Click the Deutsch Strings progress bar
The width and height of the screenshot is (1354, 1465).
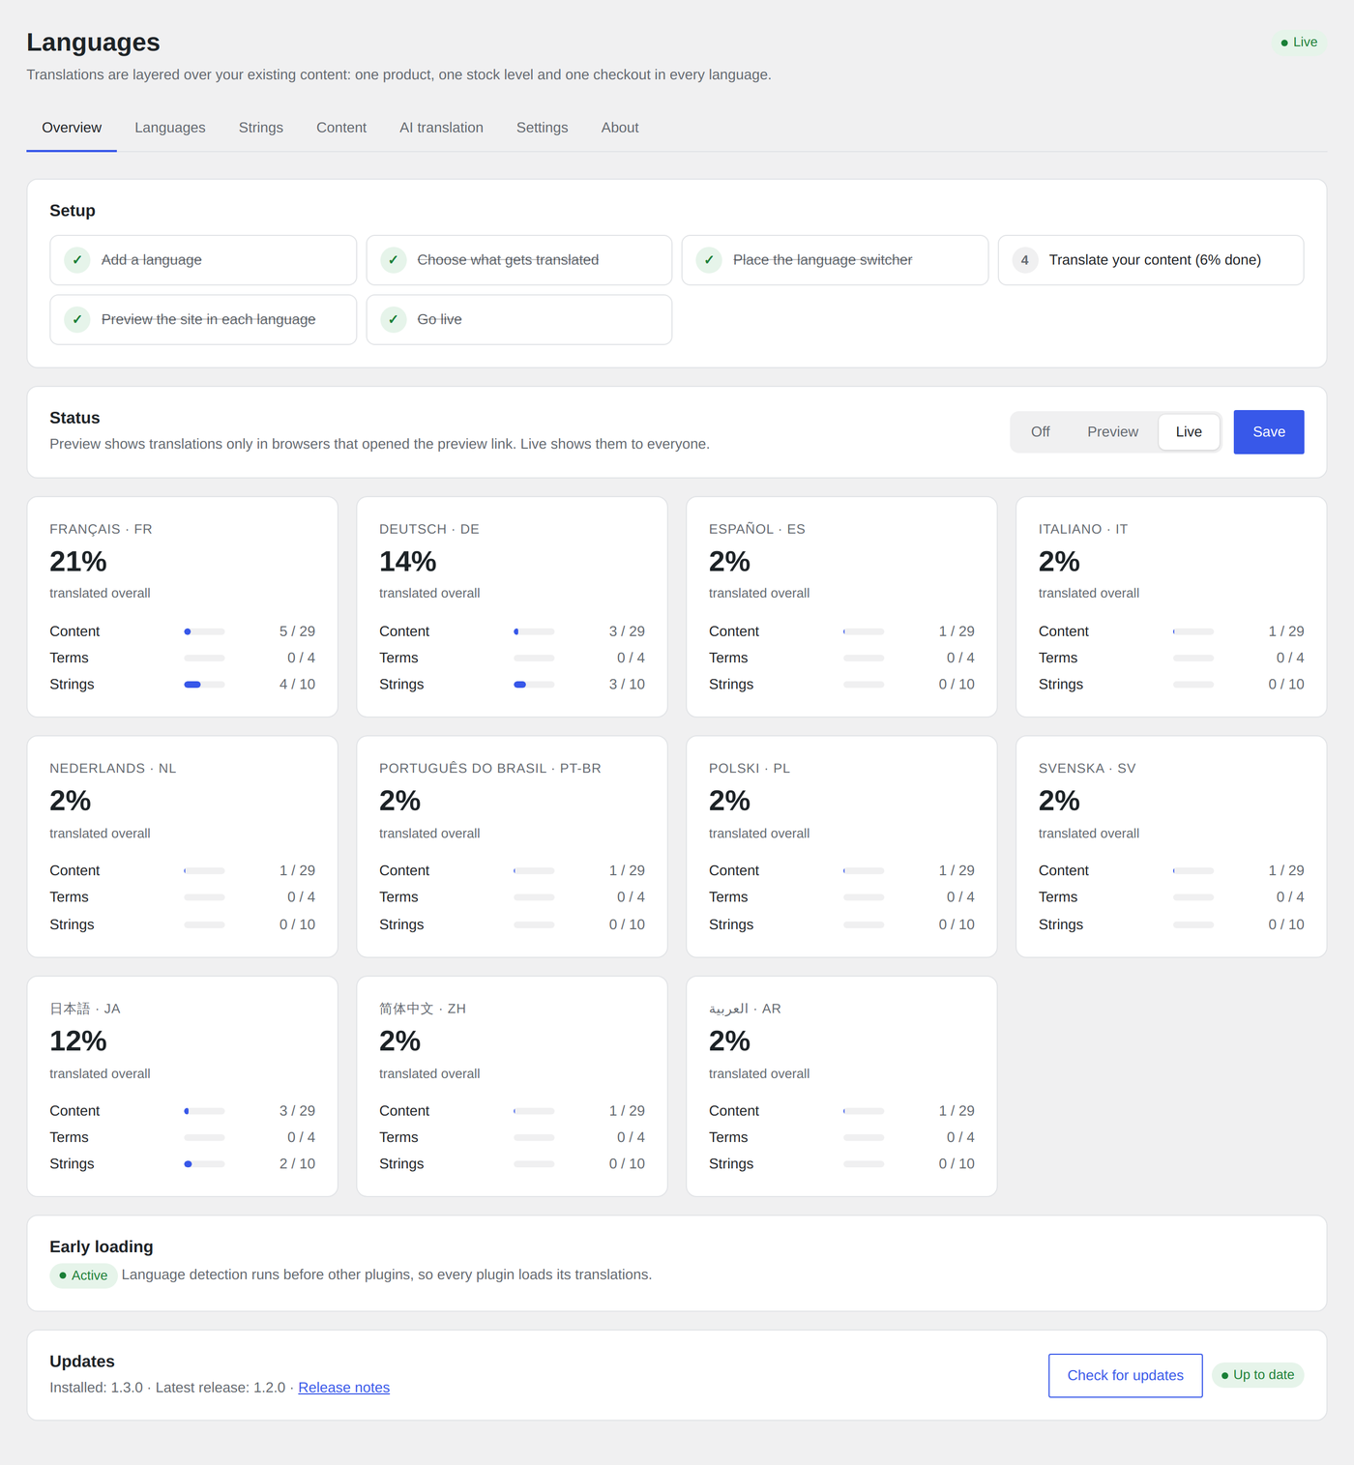click(x=534, y=685)
